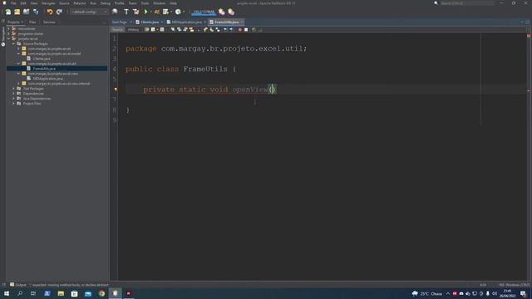Switch to the MDIApplication.java editor tab
The height and width of the screenshot is (299, 532).
pyautogui.click(x=187, y=22)
